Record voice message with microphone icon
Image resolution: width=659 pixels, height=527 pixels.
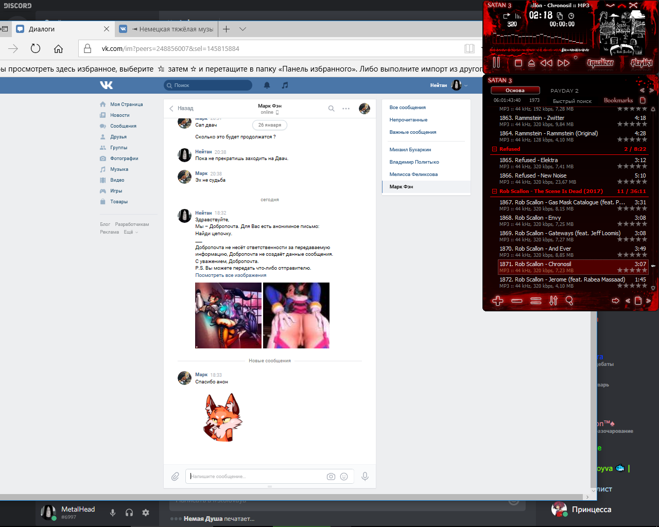coord(365,477)
